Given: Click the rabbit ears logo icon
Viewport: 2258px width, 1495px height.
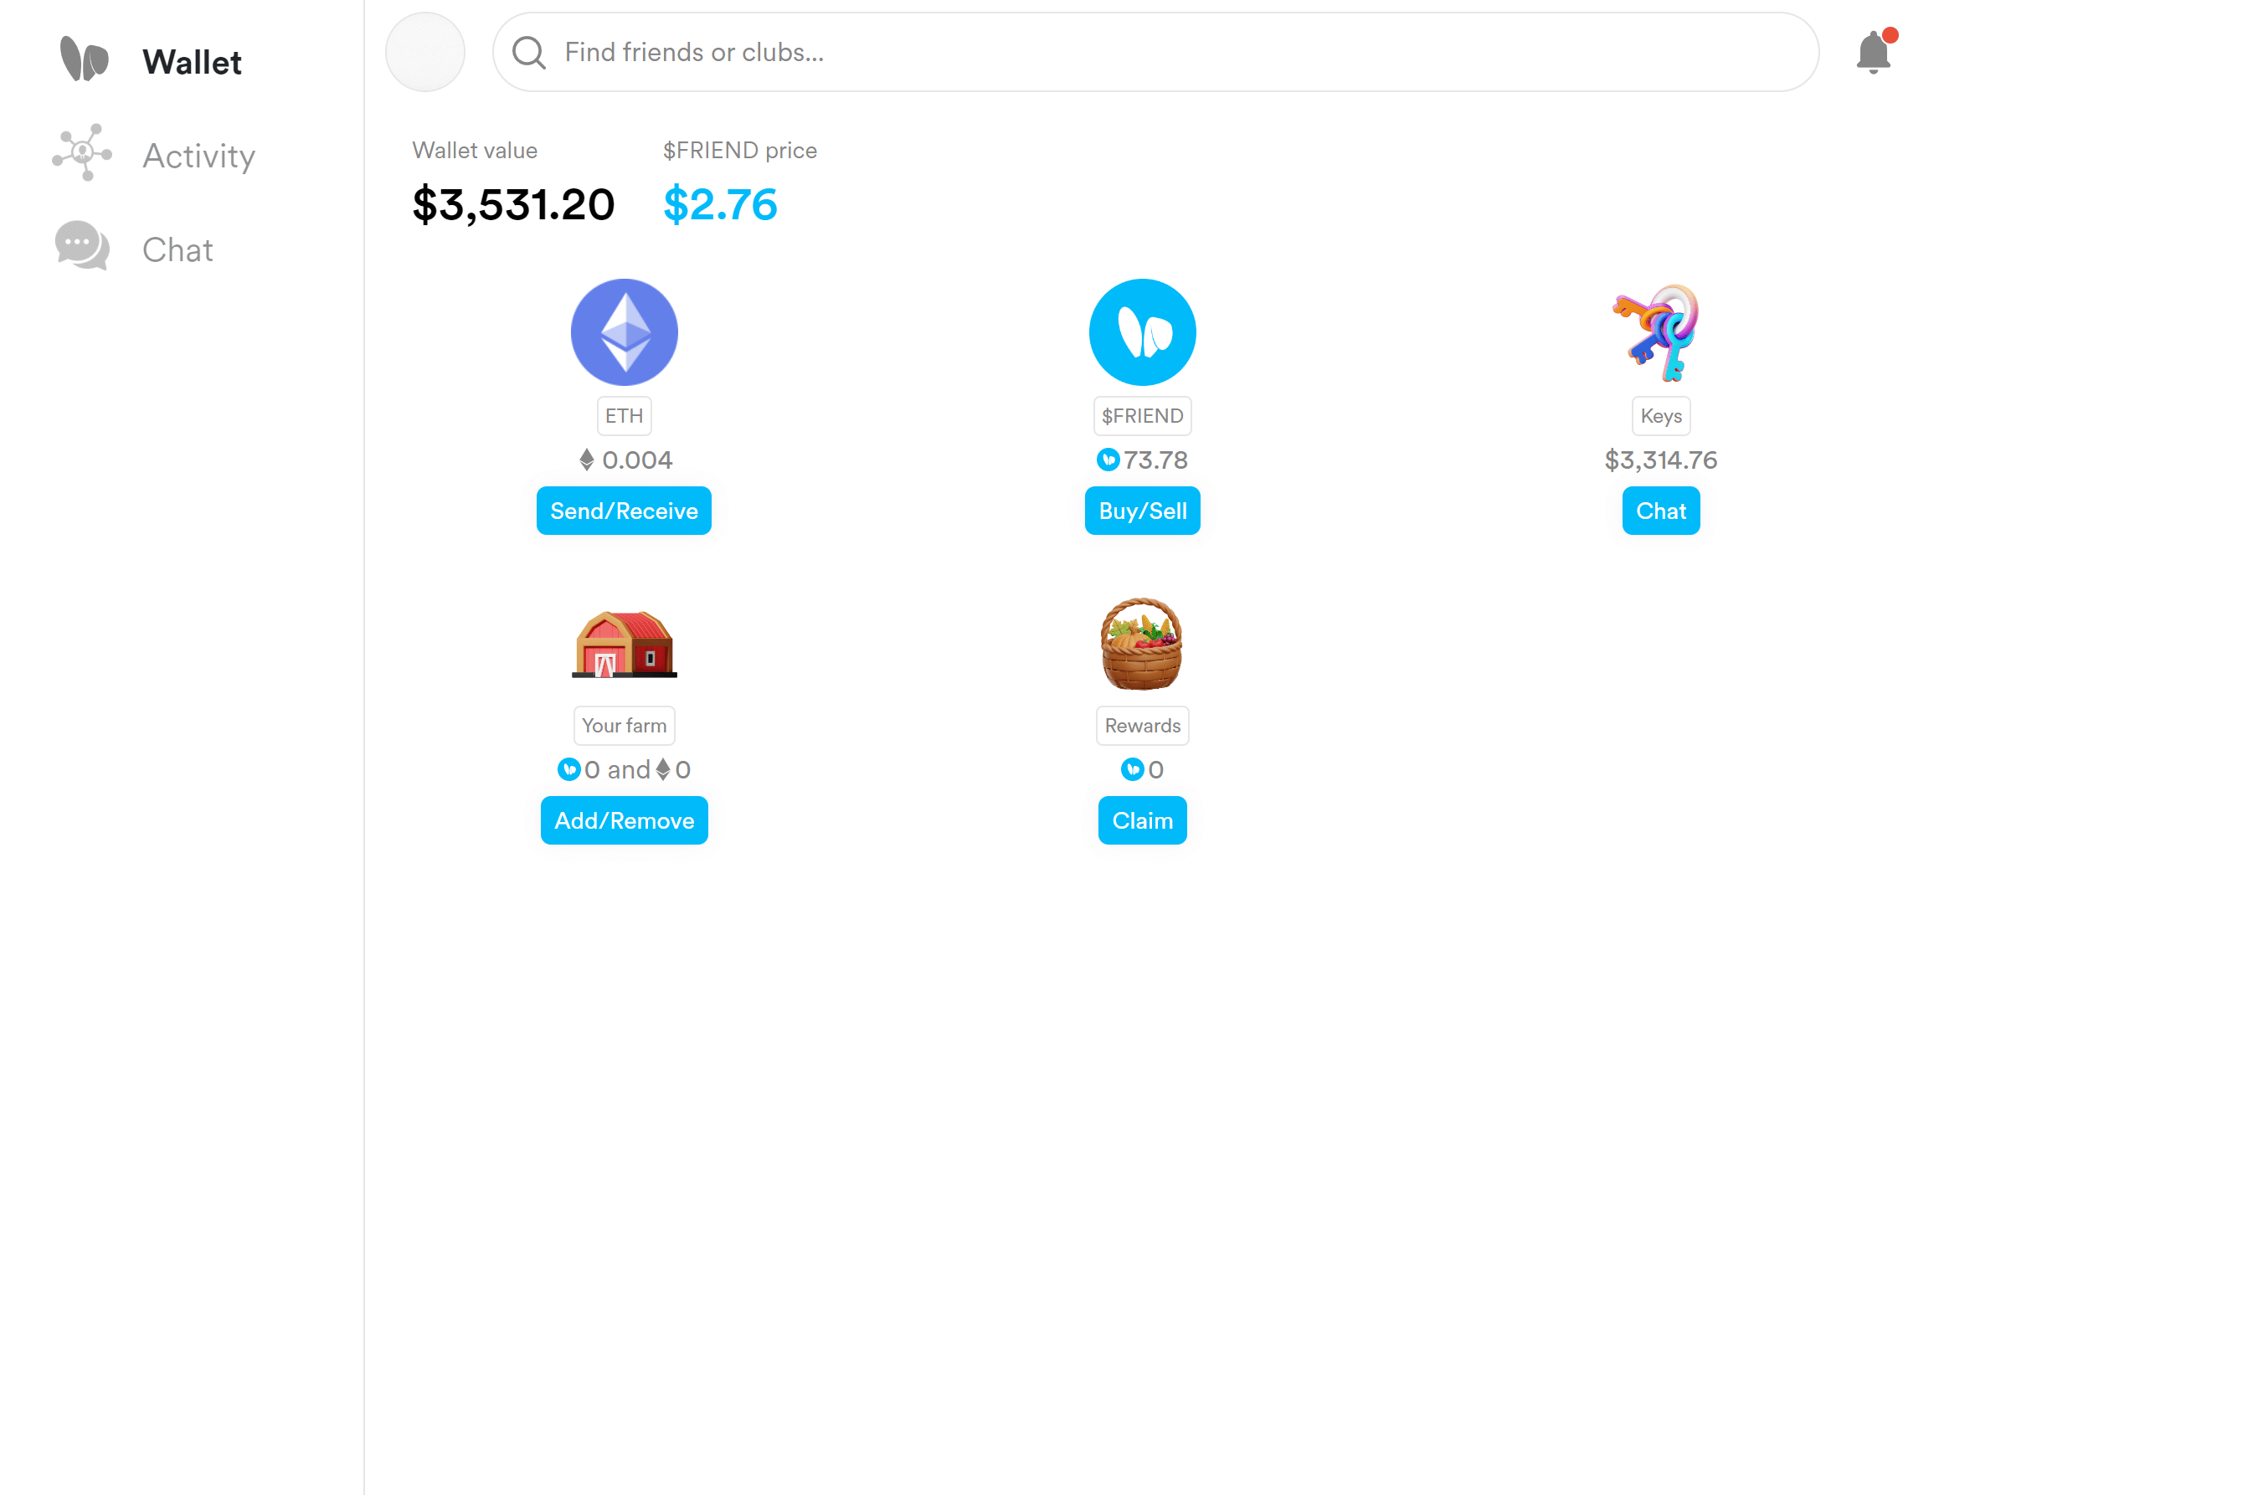Looking at the screenshot, I should pos(84,59).
